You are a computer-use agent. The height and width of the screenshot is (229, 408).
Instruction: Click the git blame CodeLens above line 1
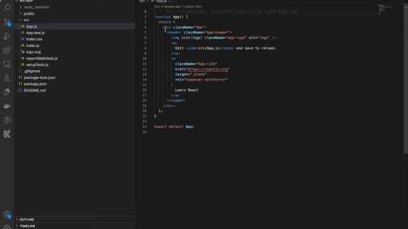pos(178,6)
